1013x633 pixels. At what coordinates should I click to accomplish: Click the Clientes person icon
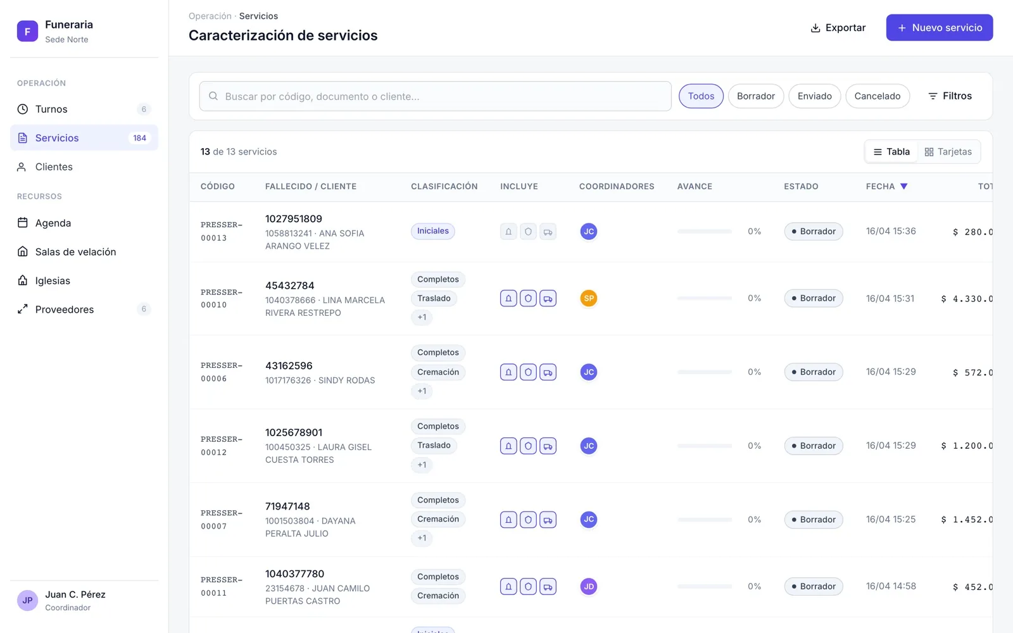pyautogui.click(x=22, y=167)
